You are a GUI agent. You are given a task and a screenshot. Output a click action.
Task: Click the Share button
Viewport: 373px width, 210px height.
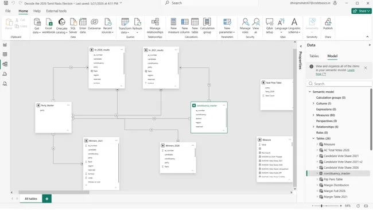pyautogui.click(x=362, y=11)
